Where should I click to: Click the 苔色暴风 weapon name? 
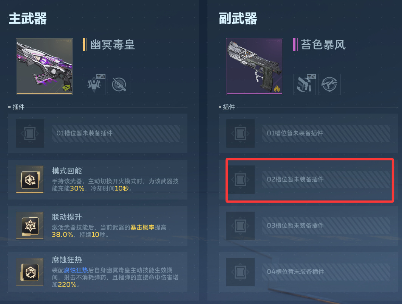click(x=323, y=45)
